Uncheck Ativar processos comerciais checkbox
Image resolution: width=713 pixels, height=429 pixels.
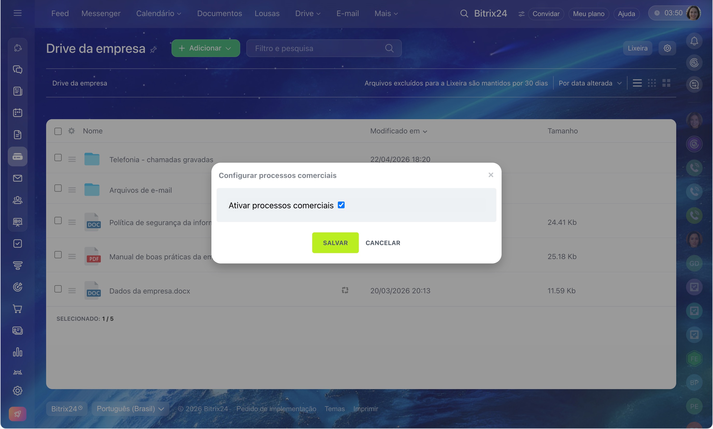click(x=341, y=205)
